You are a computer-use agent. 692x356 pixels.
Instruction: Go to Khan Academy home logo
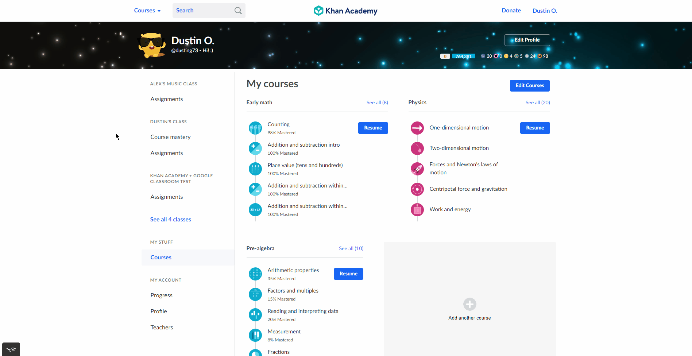click(345, 11)
